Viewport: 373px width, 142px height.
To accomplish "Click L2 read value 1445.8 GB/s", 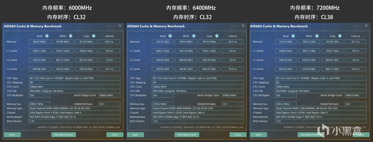I will pos(163,60).
